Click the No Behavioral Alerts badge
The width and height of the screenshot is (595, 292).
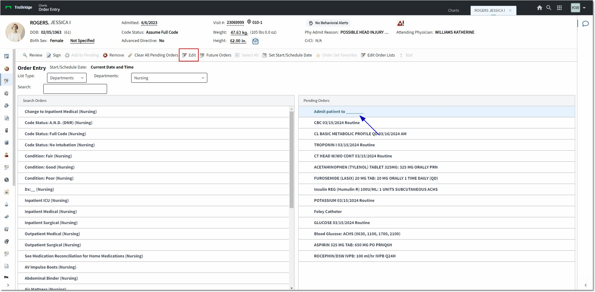[x=328, y=23]
